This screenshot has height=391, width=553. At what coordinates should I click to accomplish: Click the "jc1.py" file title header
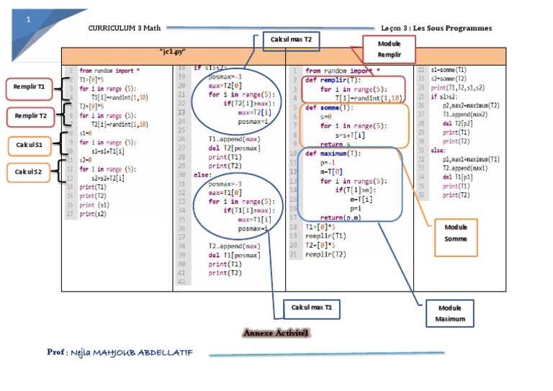173,53
